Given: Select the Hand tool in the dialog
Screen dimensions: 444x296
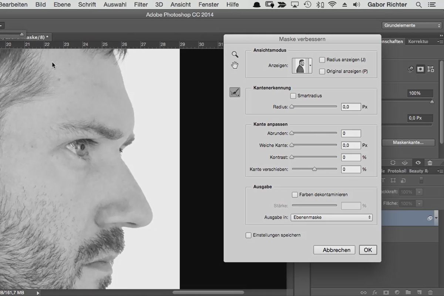Looking at the screenshot, I should (x=235, y=65).
